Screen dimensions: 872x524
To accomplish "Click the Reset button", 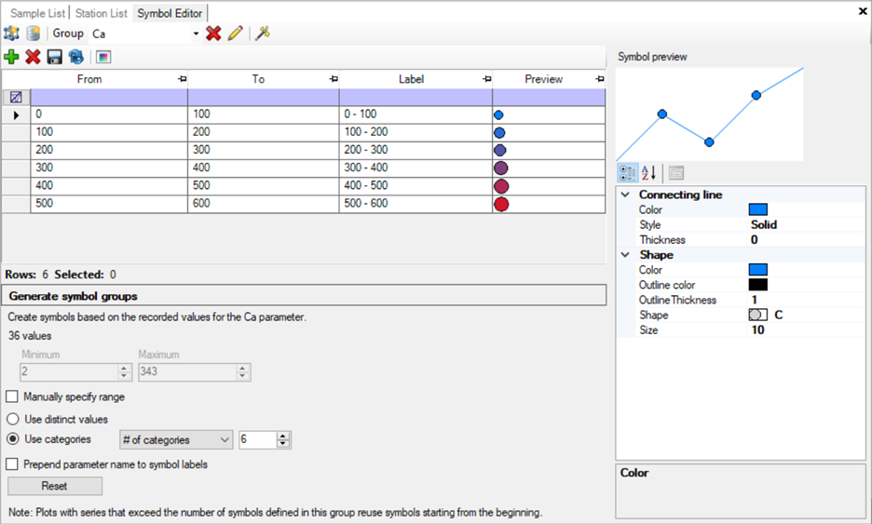I will (54, 486).
